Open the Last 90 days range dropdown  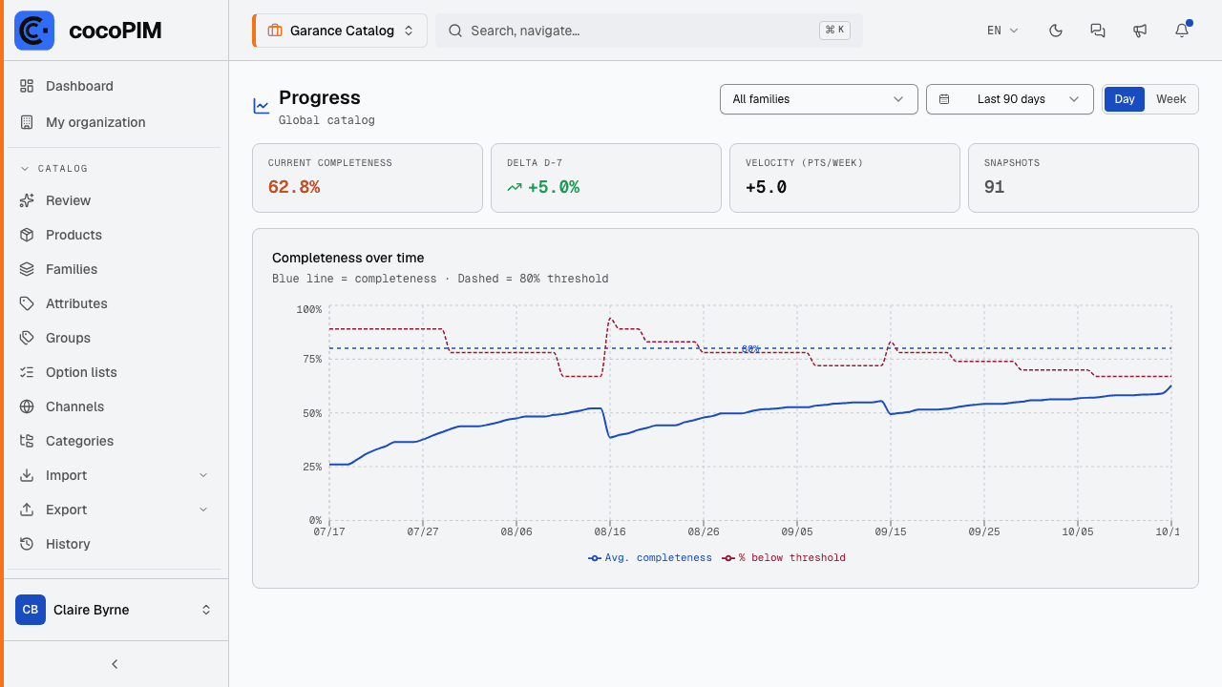(1010, 99)
